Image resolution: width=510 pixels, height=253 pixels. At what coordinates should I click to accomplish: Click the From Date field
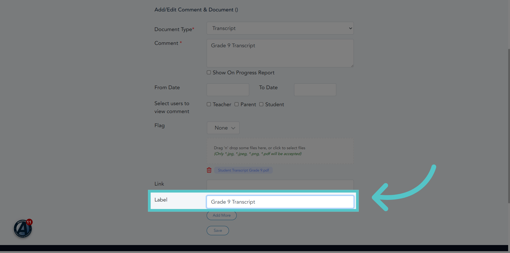point(228,90)
